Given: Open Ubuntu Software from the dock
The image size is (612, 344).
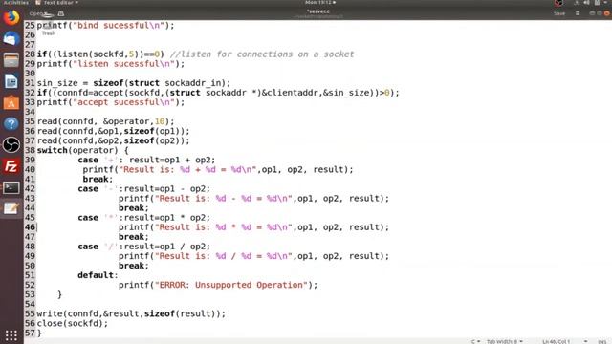Looking at the screenshot, I should pyautogui.click(x=11, y=103).
